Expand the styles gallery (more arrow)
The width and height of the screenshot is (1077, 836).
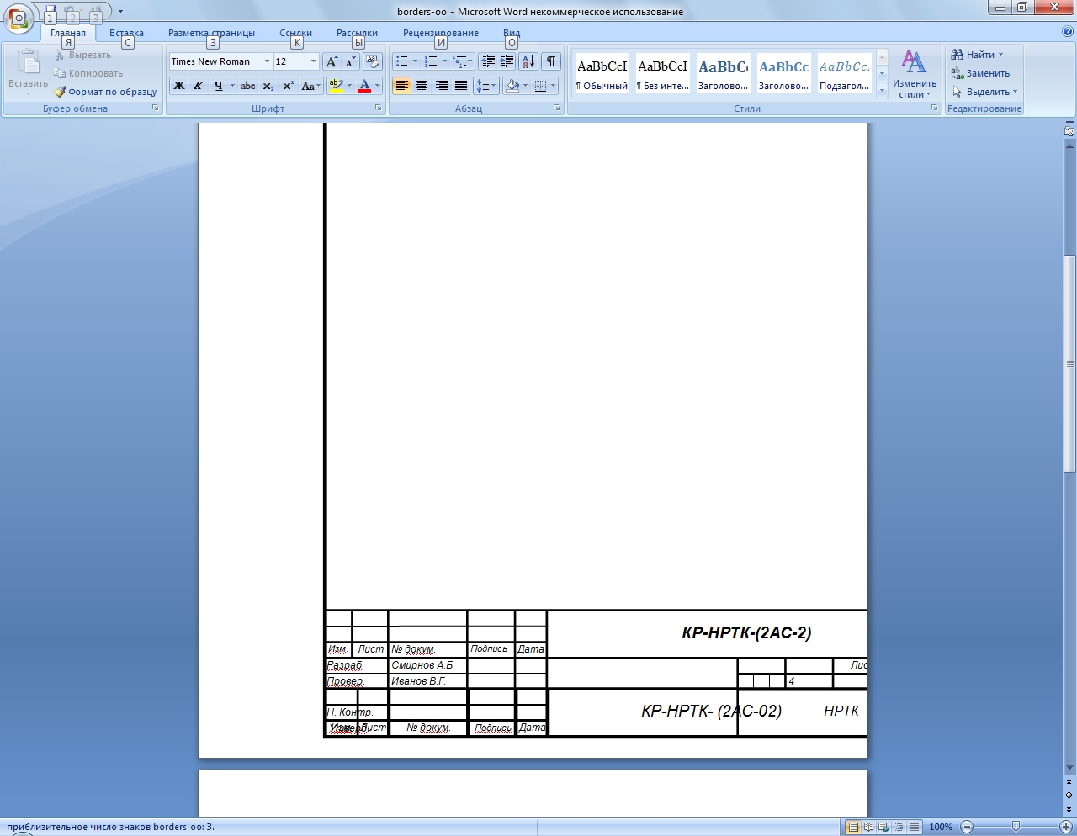[x=882, y=91]
